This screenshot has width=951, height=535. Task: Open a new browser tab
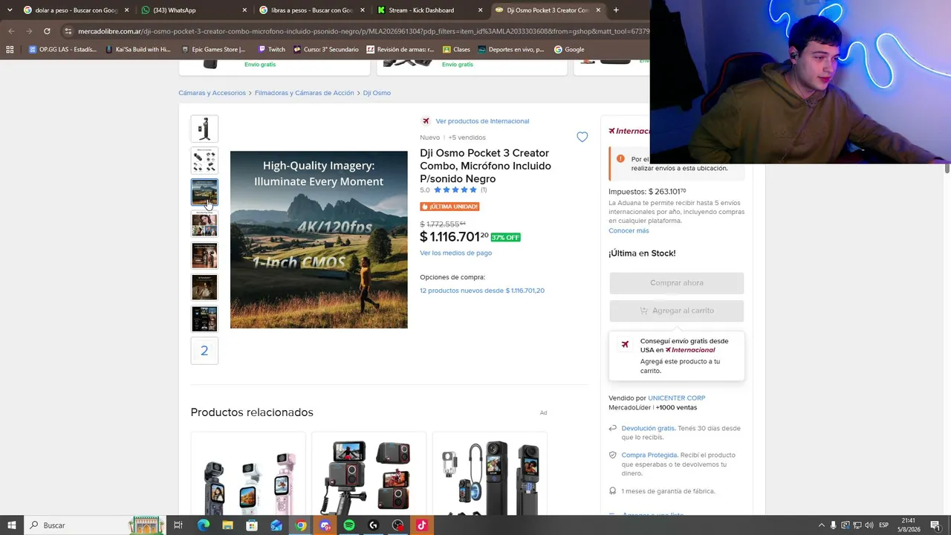[x=616, y=10]
